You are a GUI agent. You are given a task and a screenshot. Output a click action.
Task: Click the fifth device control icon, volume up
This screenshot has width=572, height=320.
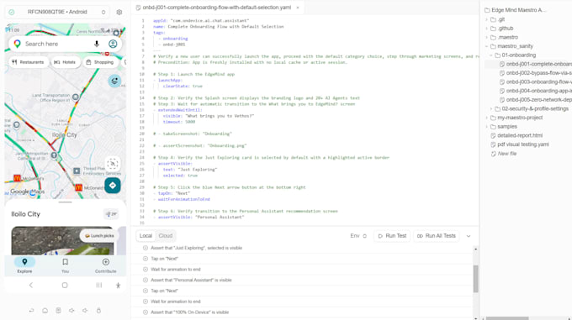(x=85, y=311)
